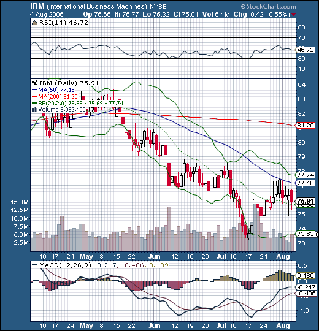Click the MA(50) 77.18 legend text

tap(56, 89)
